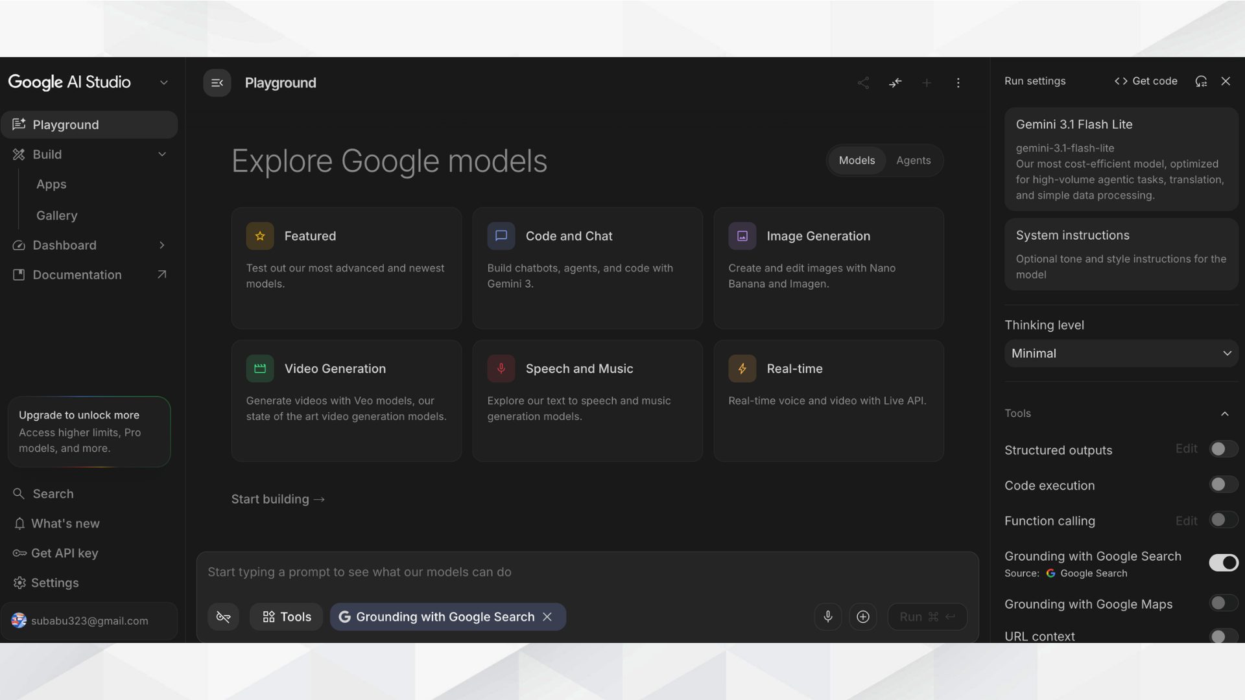Screen dimensions: 1245x700
Task: Click the What's new bell icon
Action: (19, 524)
